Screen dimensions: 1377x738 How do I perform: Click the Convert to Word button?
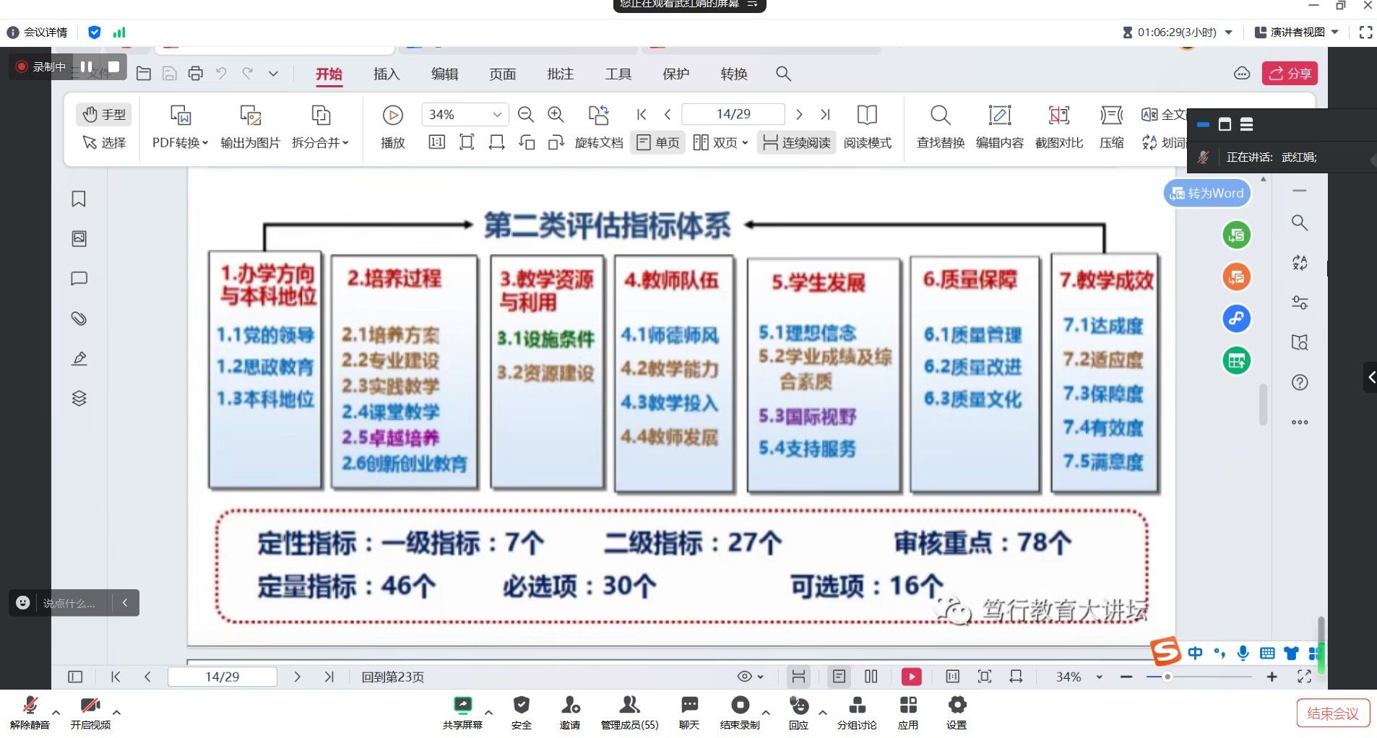[1207, 194]
